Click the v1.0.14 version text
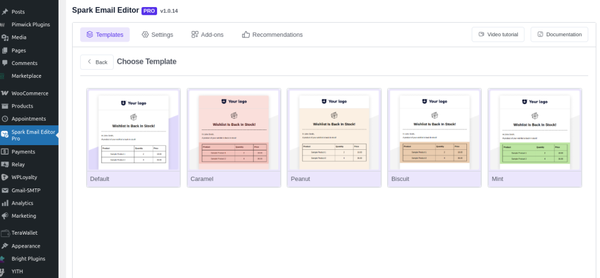The width and height of the screenshot is (600, 278). (169, 11)
